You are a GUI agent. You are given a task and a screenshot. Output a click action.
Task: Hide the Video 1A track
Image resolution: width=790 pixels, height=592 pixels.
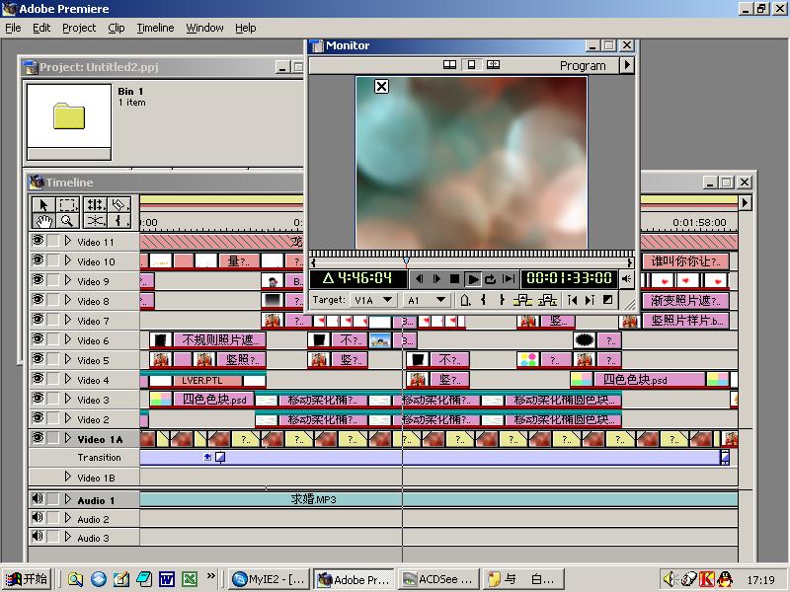point(38,438)
